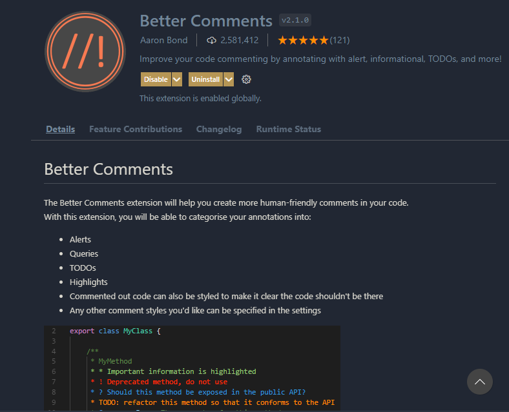The image size is (509, 412).
Task: Click the five-star rating
Action: pyautogui.click(x=303, y=41)
